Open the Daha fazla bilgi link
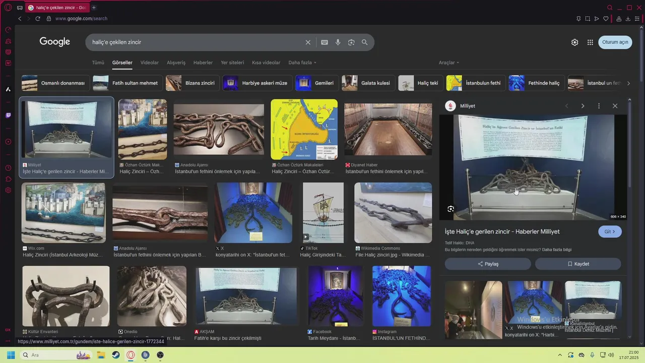 click(557, 250)
